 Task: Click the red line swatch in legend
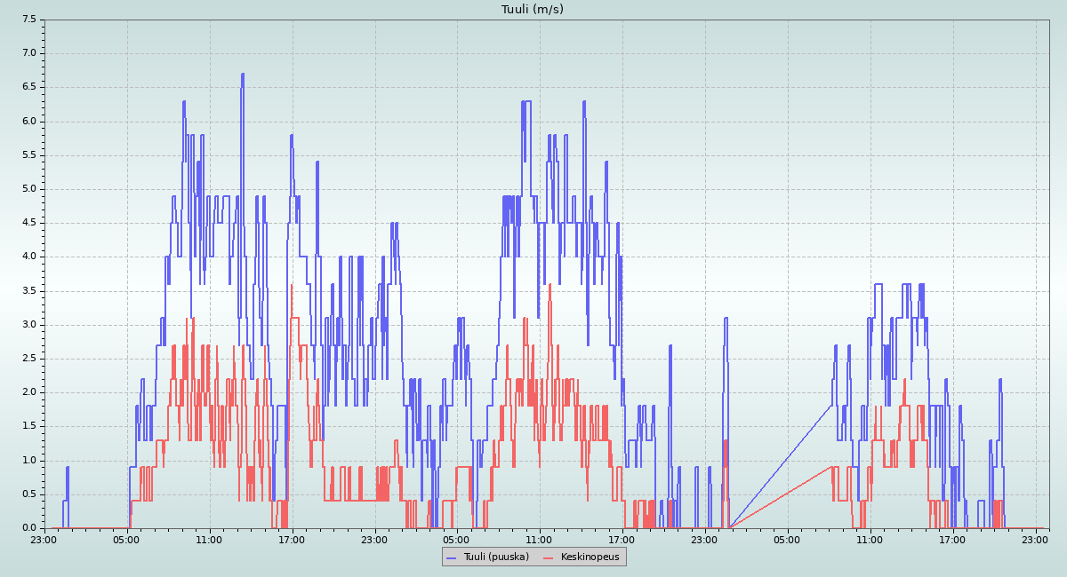click(549, 557)
